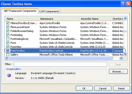Click the list's scroll up arrow

click(x=125, y=18)
